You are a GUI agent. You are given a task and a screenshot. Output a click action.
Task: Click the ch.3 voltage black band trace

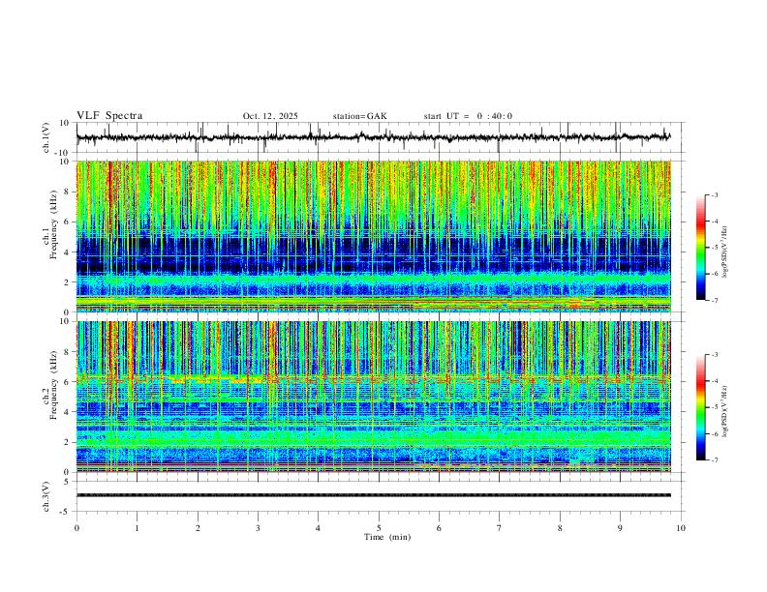[x=374, y=495]
